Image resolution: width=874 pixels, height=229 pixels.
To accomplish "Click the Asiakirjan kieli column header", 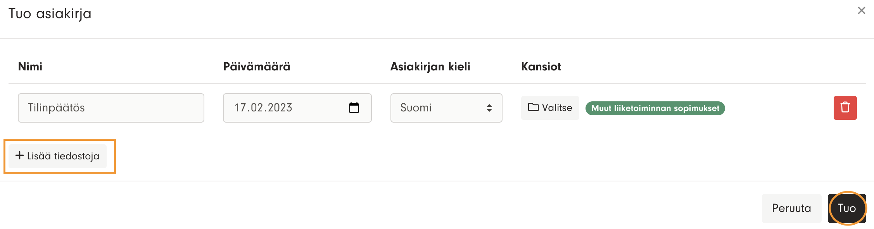I will (430, 67).
